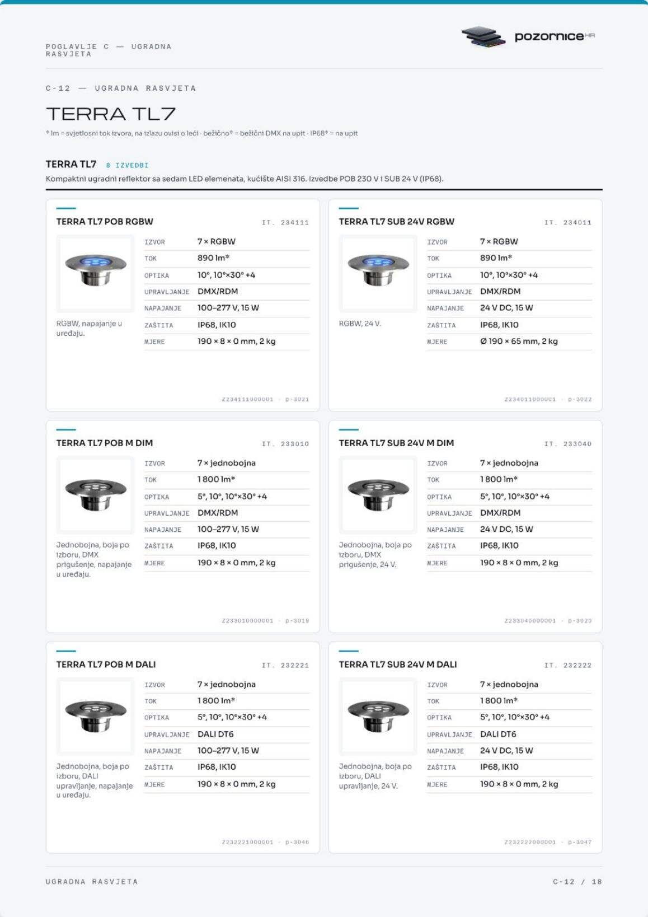
Task: Click the TERRA TL7 main page heading
Action: pos(111,114)
